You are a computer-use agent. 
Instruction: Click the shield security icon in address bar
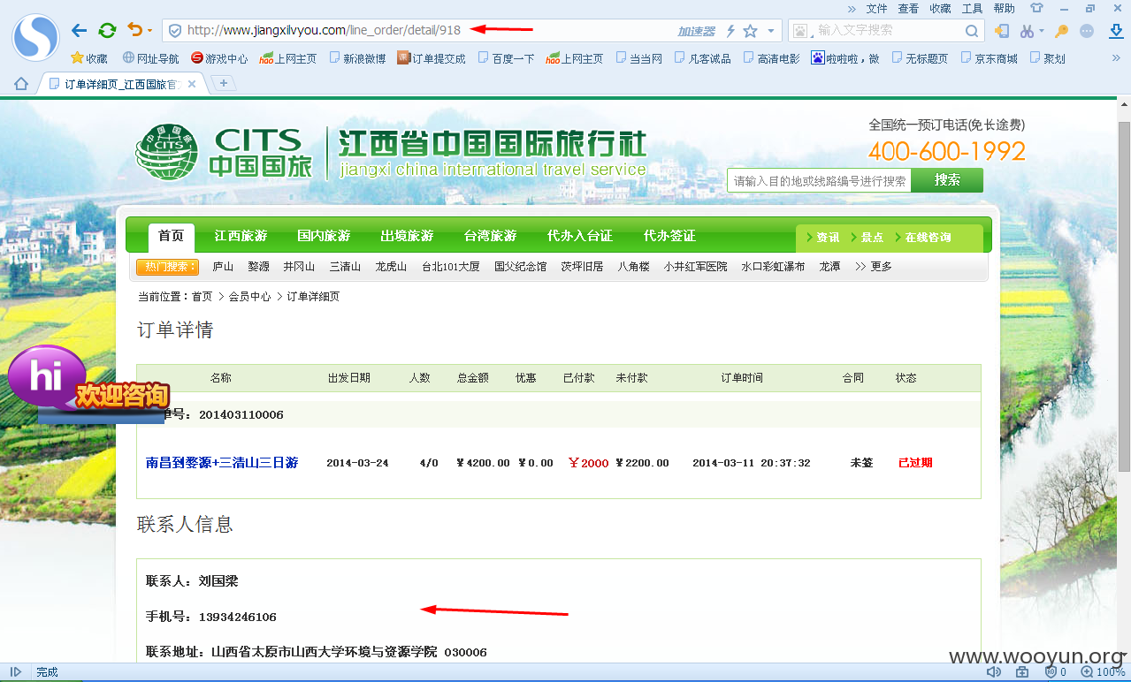tap(175, 31)
